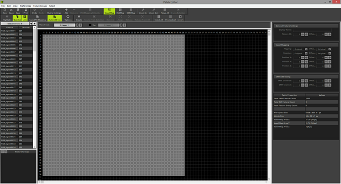
Task: Switch to the DVI Map view
Action: (120, 11)
